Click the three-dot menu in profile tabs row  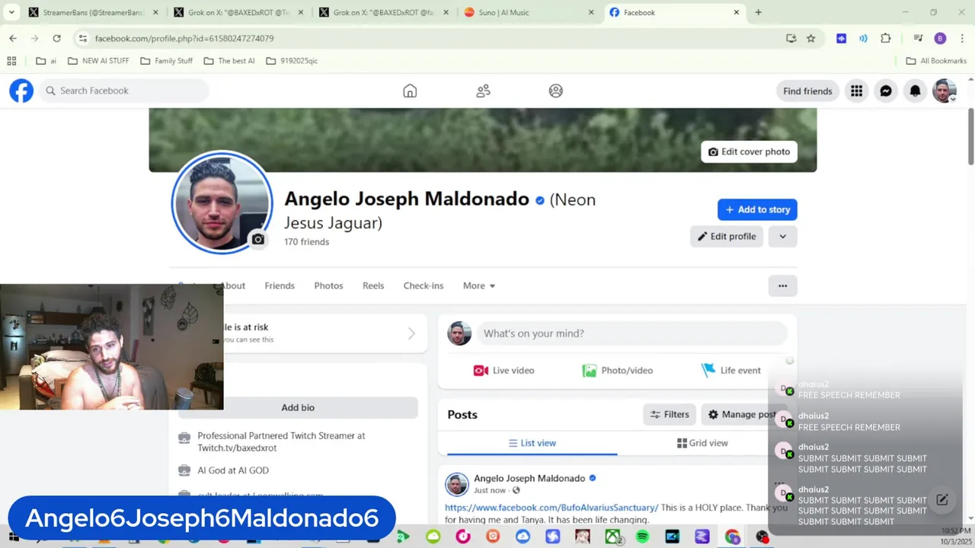[x=782, y=286]
